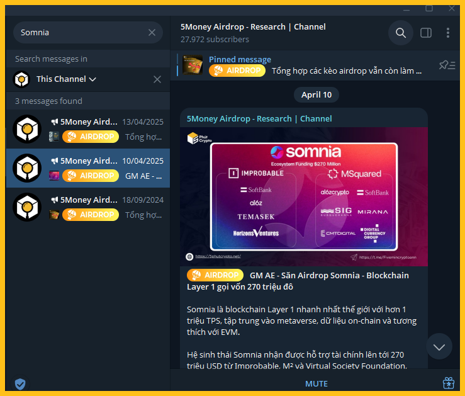Click the April 10 date badge
The height and width of the screenshot is (396, 465).
click(x=316, y=95)
